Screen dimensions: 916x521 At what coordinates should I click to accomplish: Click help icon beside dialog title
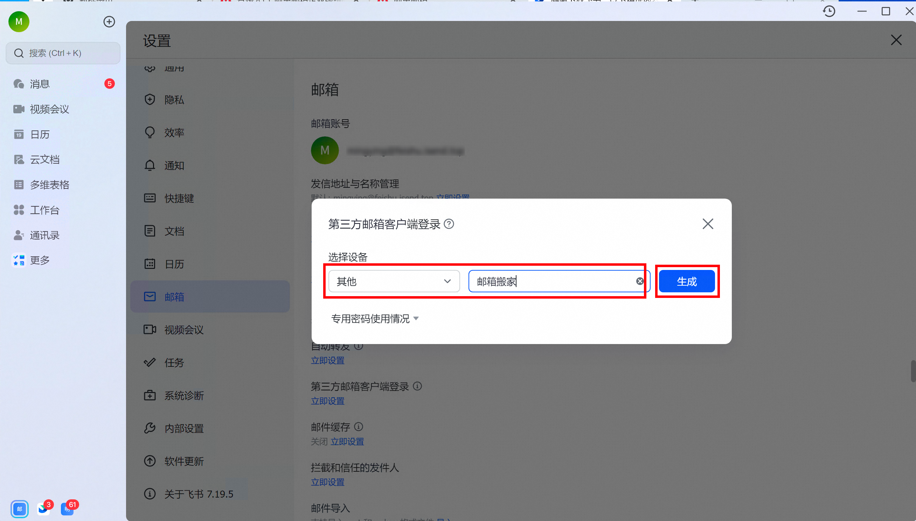coord(449,224)
